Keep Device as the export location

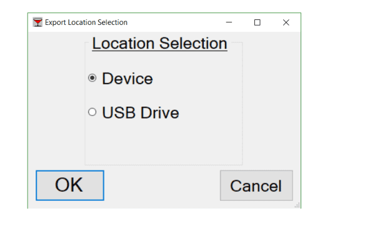click(92, 78)
